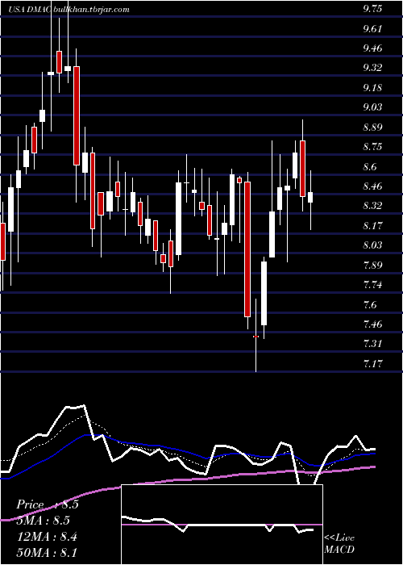
Task: Click the 8.6 price axis label
Action: coord(370,167)
